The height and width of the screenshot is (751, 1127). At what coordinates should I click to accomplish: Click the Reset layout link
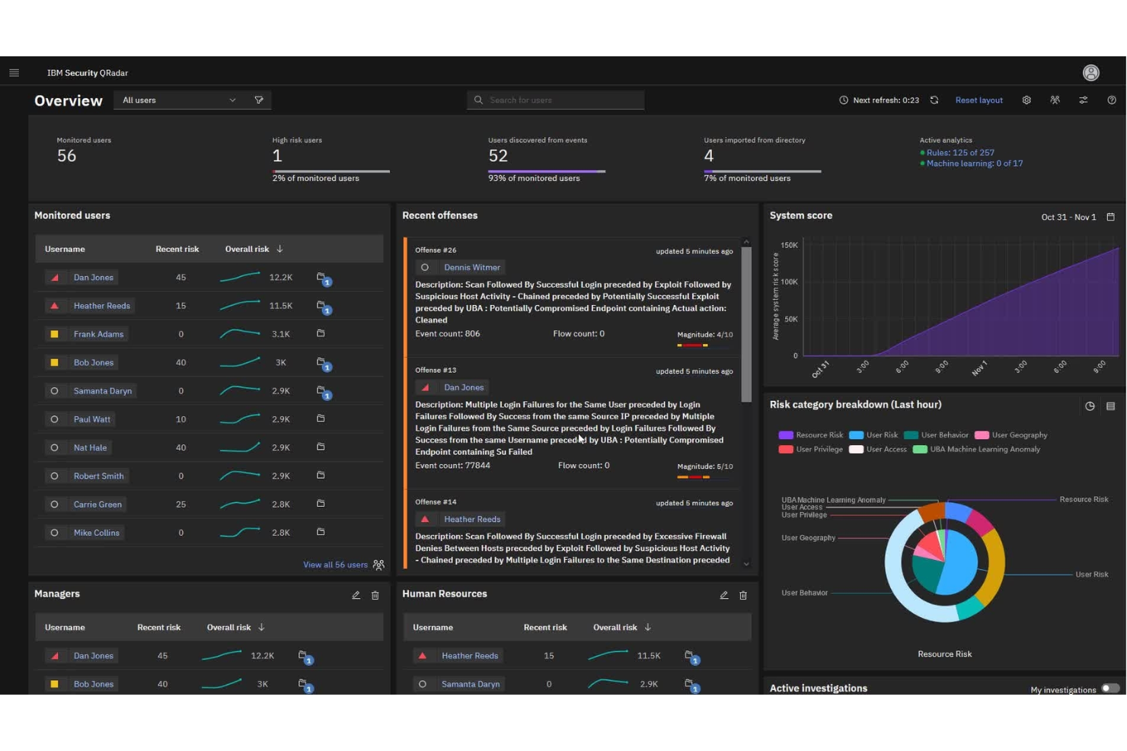click(x=979, y=100)
